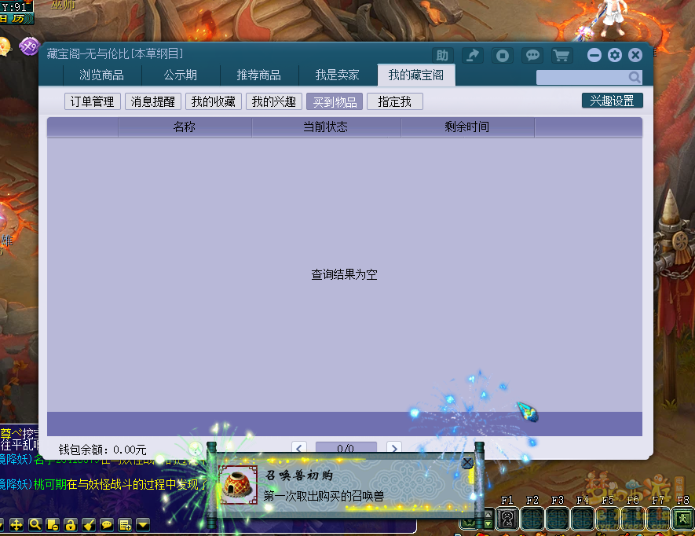Image resolution: width=695 pixels, height=536 pixels.
Task: Click the F7 skill slot
Action: [658, 518]
